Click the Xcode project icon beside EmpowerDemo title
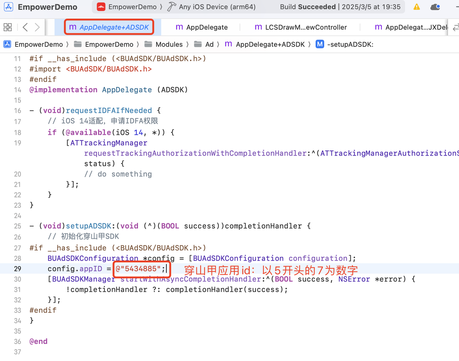Screen dimensions: 459x361 tap(8, 7)
